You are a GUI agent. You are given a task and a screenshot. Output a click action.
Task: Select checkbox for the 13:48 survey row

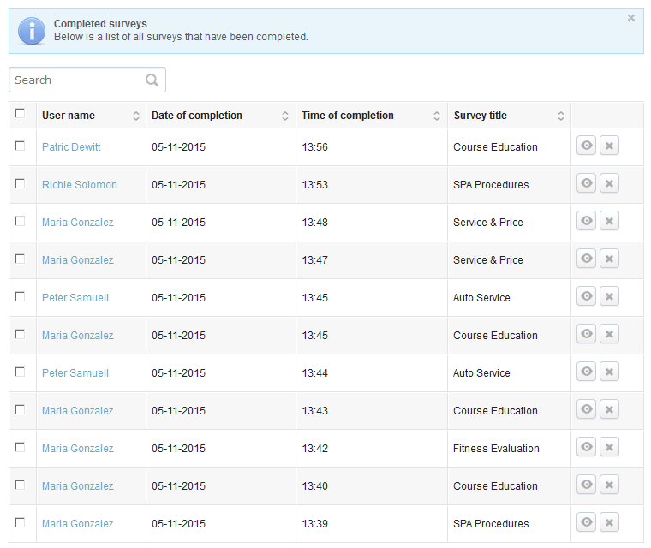pos(20,221)
